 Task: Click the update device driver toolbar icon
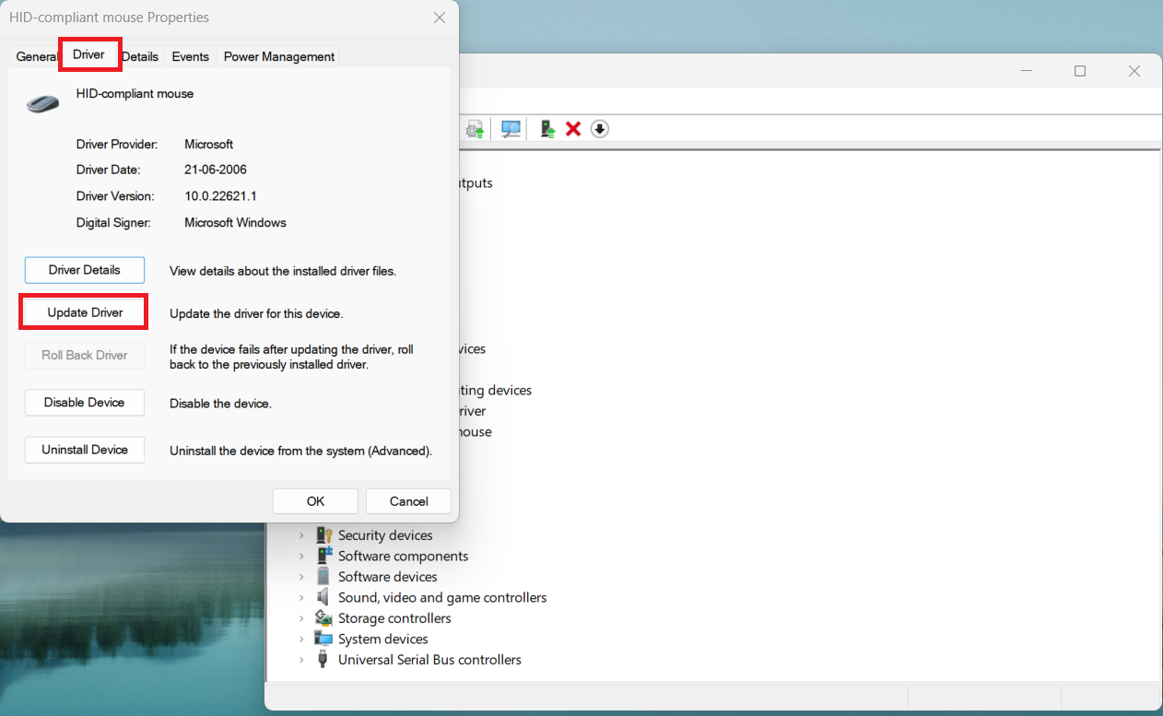click(547, 129)
